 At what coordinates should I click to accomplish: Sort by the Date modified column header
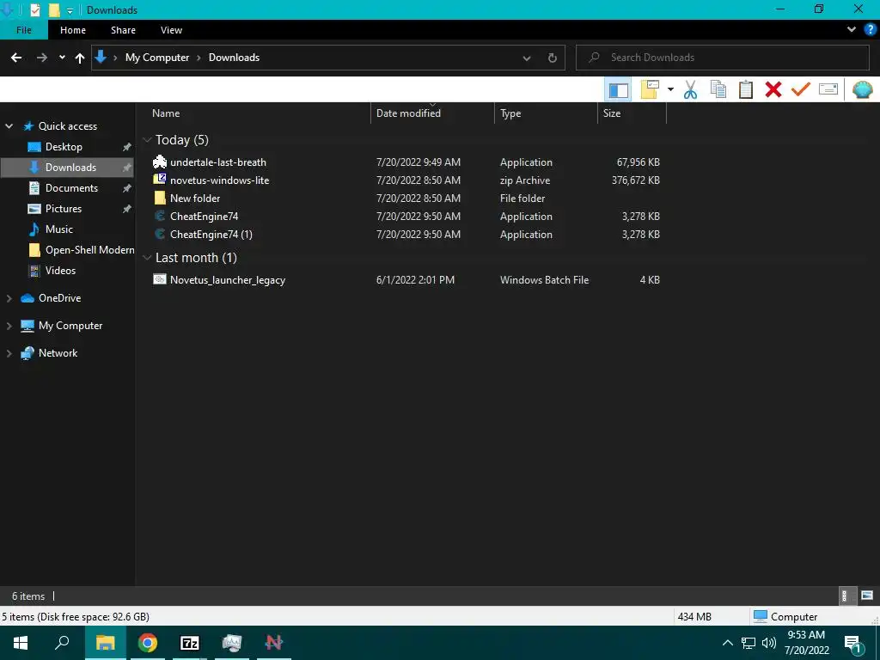coord(432,113)
